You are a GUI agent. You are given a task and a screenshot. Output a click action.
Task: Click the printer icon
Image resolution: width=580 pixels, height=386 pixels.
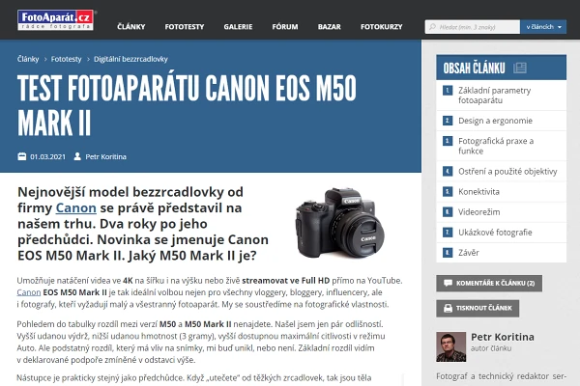click(448, 308)
